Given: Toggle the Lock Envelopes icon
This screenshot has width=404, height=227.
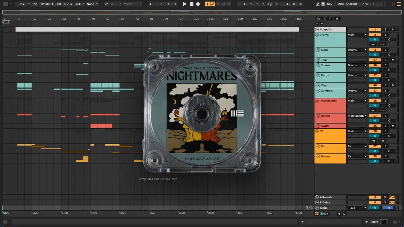Looking at the screenshot, I should (x=337, y=19).
